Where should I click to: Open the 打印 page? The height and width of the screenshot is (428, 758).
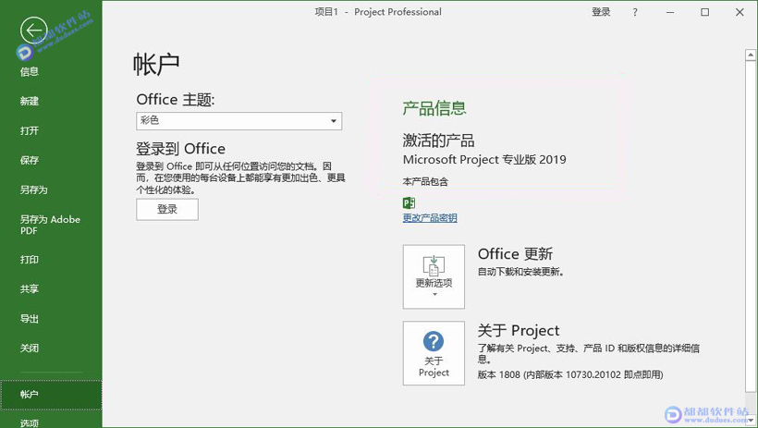tap(30, 260)
